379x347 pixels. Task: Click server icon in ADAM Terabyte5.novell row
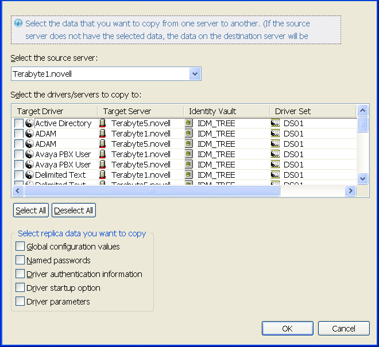coord(102,144)
